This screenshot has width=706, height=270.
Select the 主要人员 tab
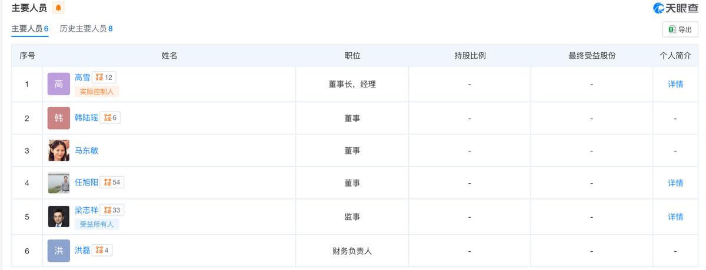(30, 28)
